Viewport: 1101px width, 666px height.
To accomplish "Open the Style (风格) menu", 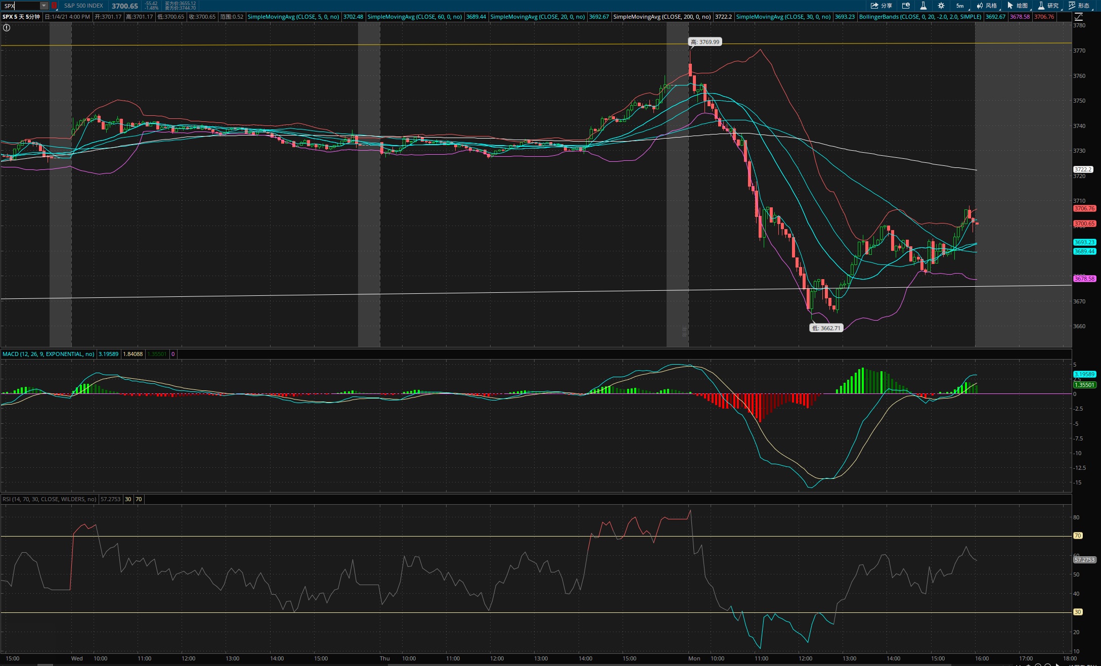I will pyautogui.click(x=987, y=6).
